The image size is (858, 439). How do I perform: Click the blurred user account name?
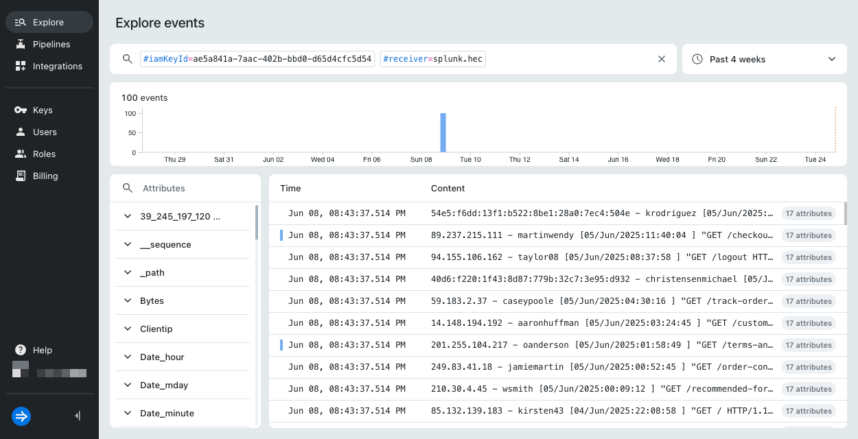pyautogui.click(x=61, y=373)
